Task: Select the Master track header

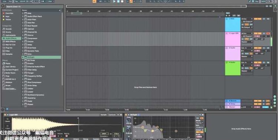Action: tap(233, 107)
